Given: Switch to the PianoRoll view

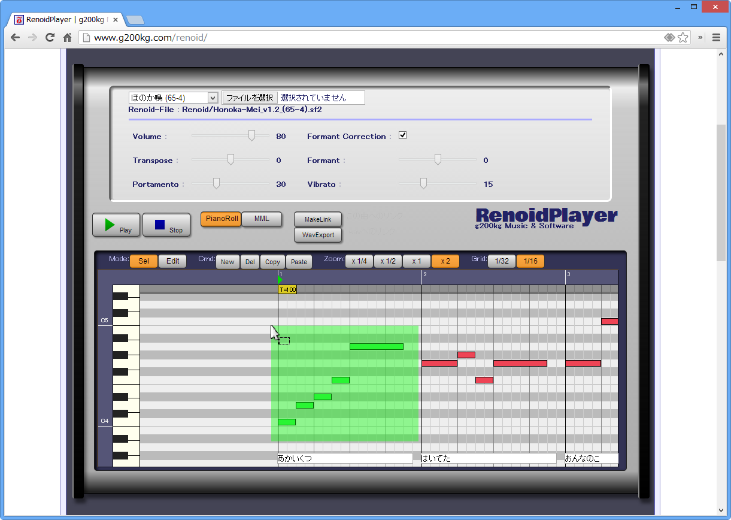Looking at the screenshot, I should [x=221, y=219].
